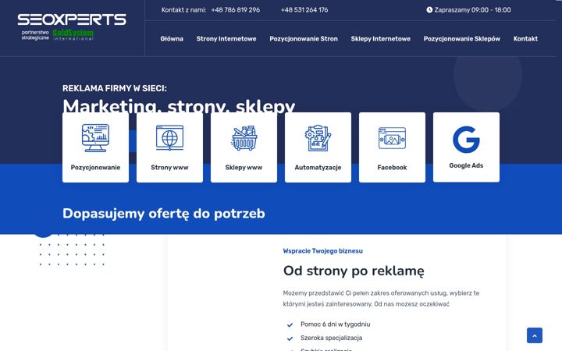Click the Pozycjonowanie card label
The image size is (562, 351).
[95, 167]
